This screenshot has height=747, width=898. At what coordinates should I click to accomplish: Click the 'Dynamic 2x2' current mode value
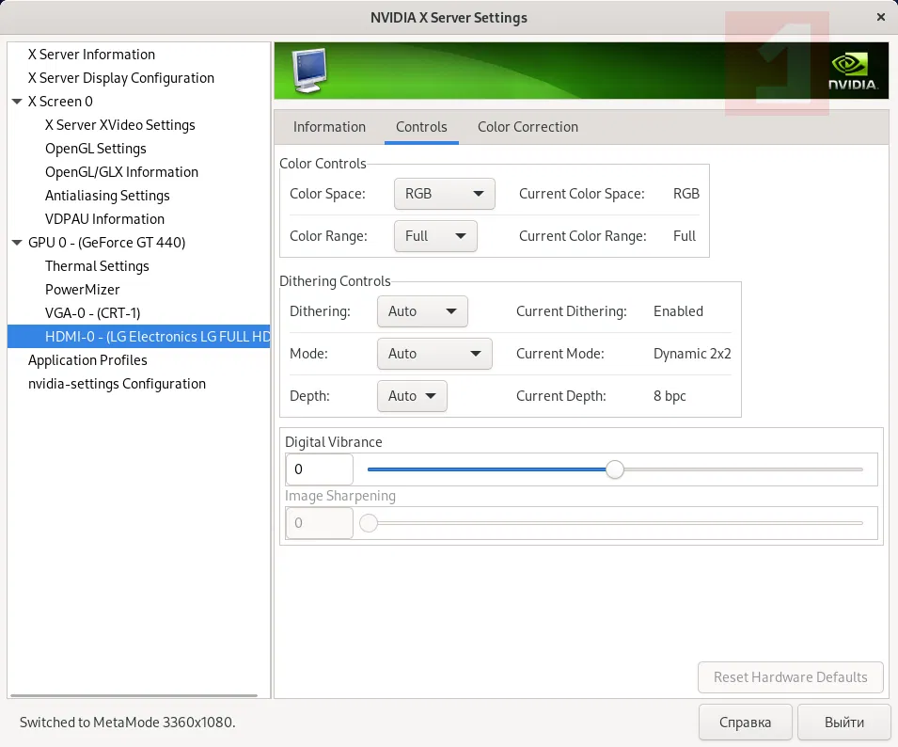692,354
